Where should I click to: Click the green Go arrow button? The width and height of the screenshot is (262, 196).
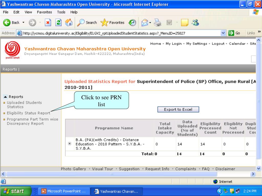(x=231, y=33)
